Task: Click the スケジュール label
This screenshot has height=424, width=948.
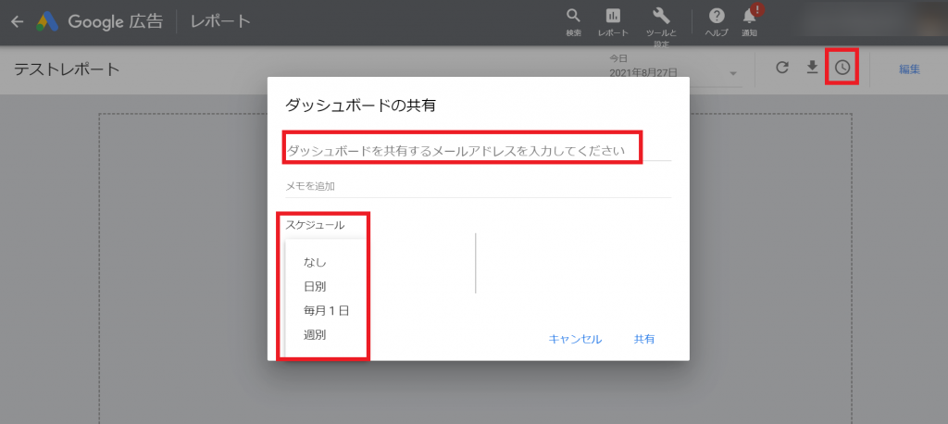Action: tap(315, 225)
